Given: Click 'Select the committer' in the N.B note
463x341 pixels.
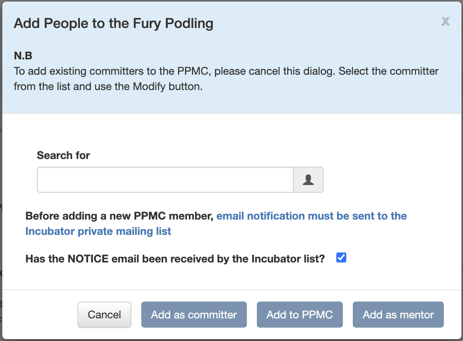Looking at the screenshot, I should (x=389, y=71).
